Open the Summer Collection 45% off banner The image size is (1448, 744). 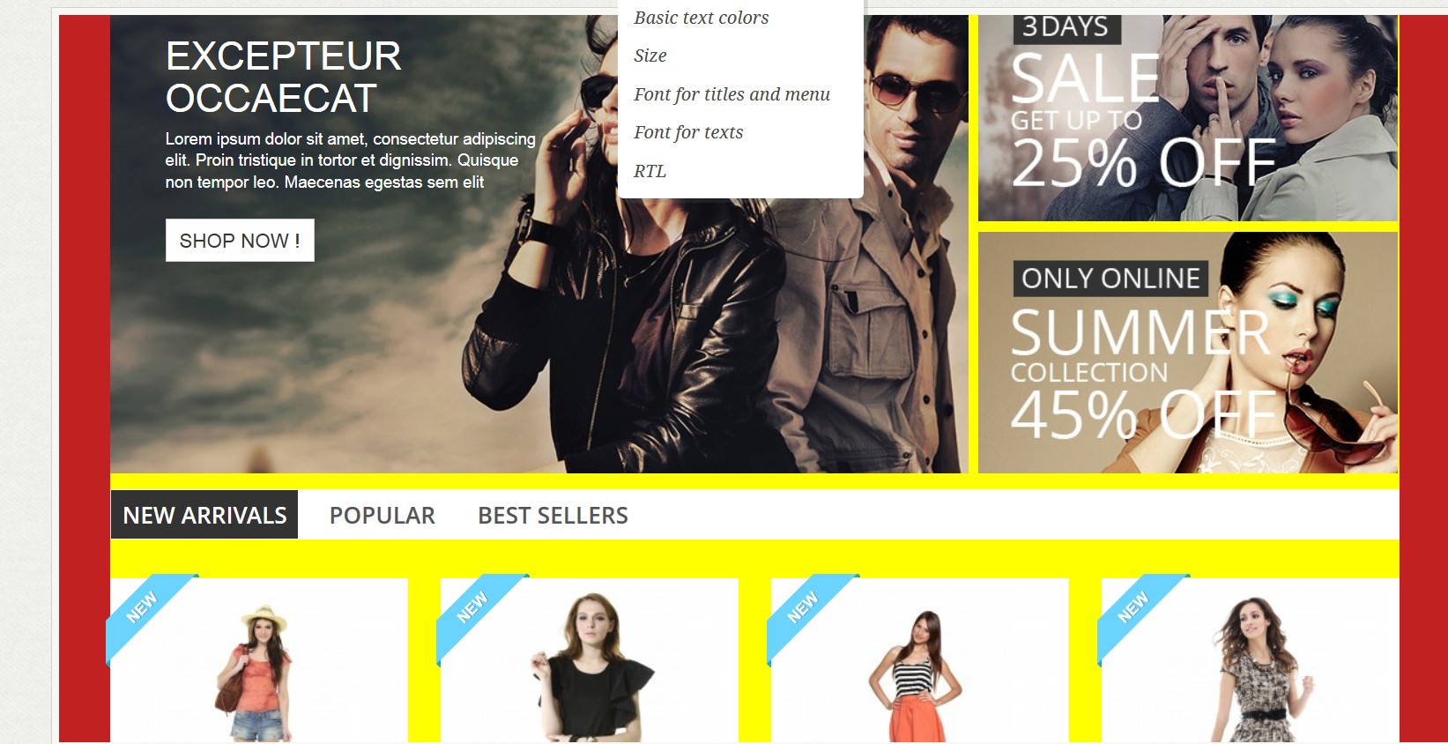pos(1188,353)
